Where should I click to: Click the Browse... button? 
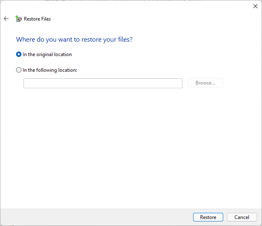[x=205, y=83]
